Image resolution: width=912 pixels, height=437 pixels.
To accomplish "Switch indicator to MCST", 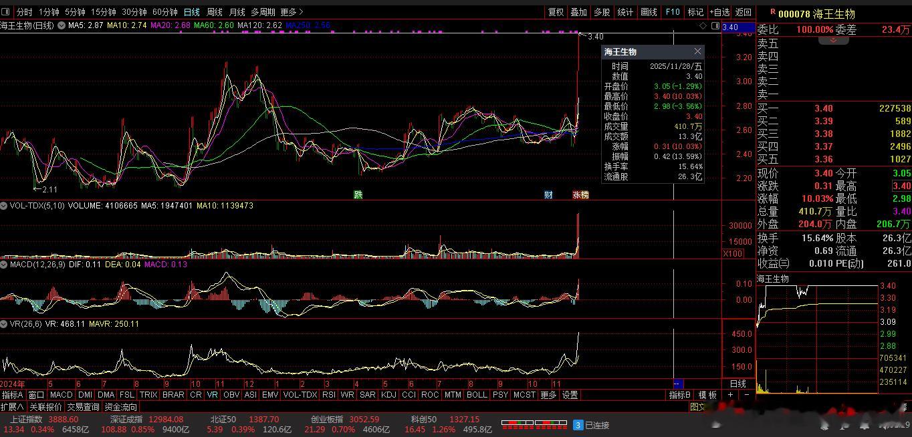I will [x=524, y=395].
